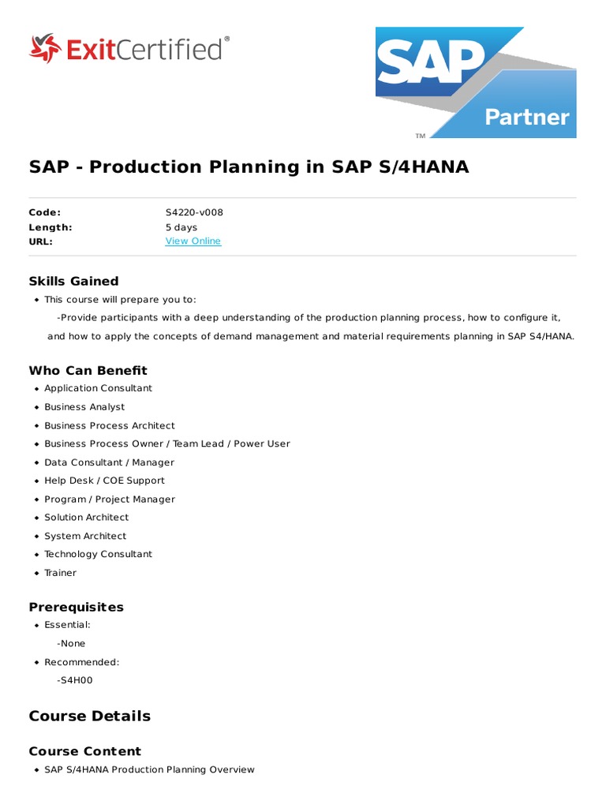Click the Who Can Benefit heading
Screen dimensions: 606x808
pos(88,370)
